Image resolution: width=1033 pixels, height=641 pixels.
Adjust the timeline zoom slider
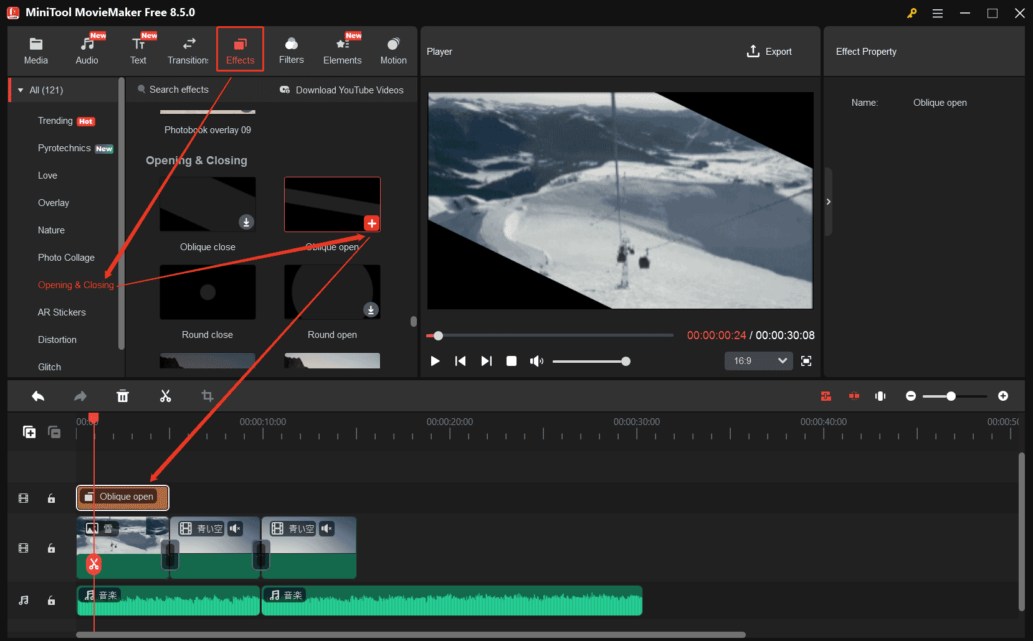point(951,396)
